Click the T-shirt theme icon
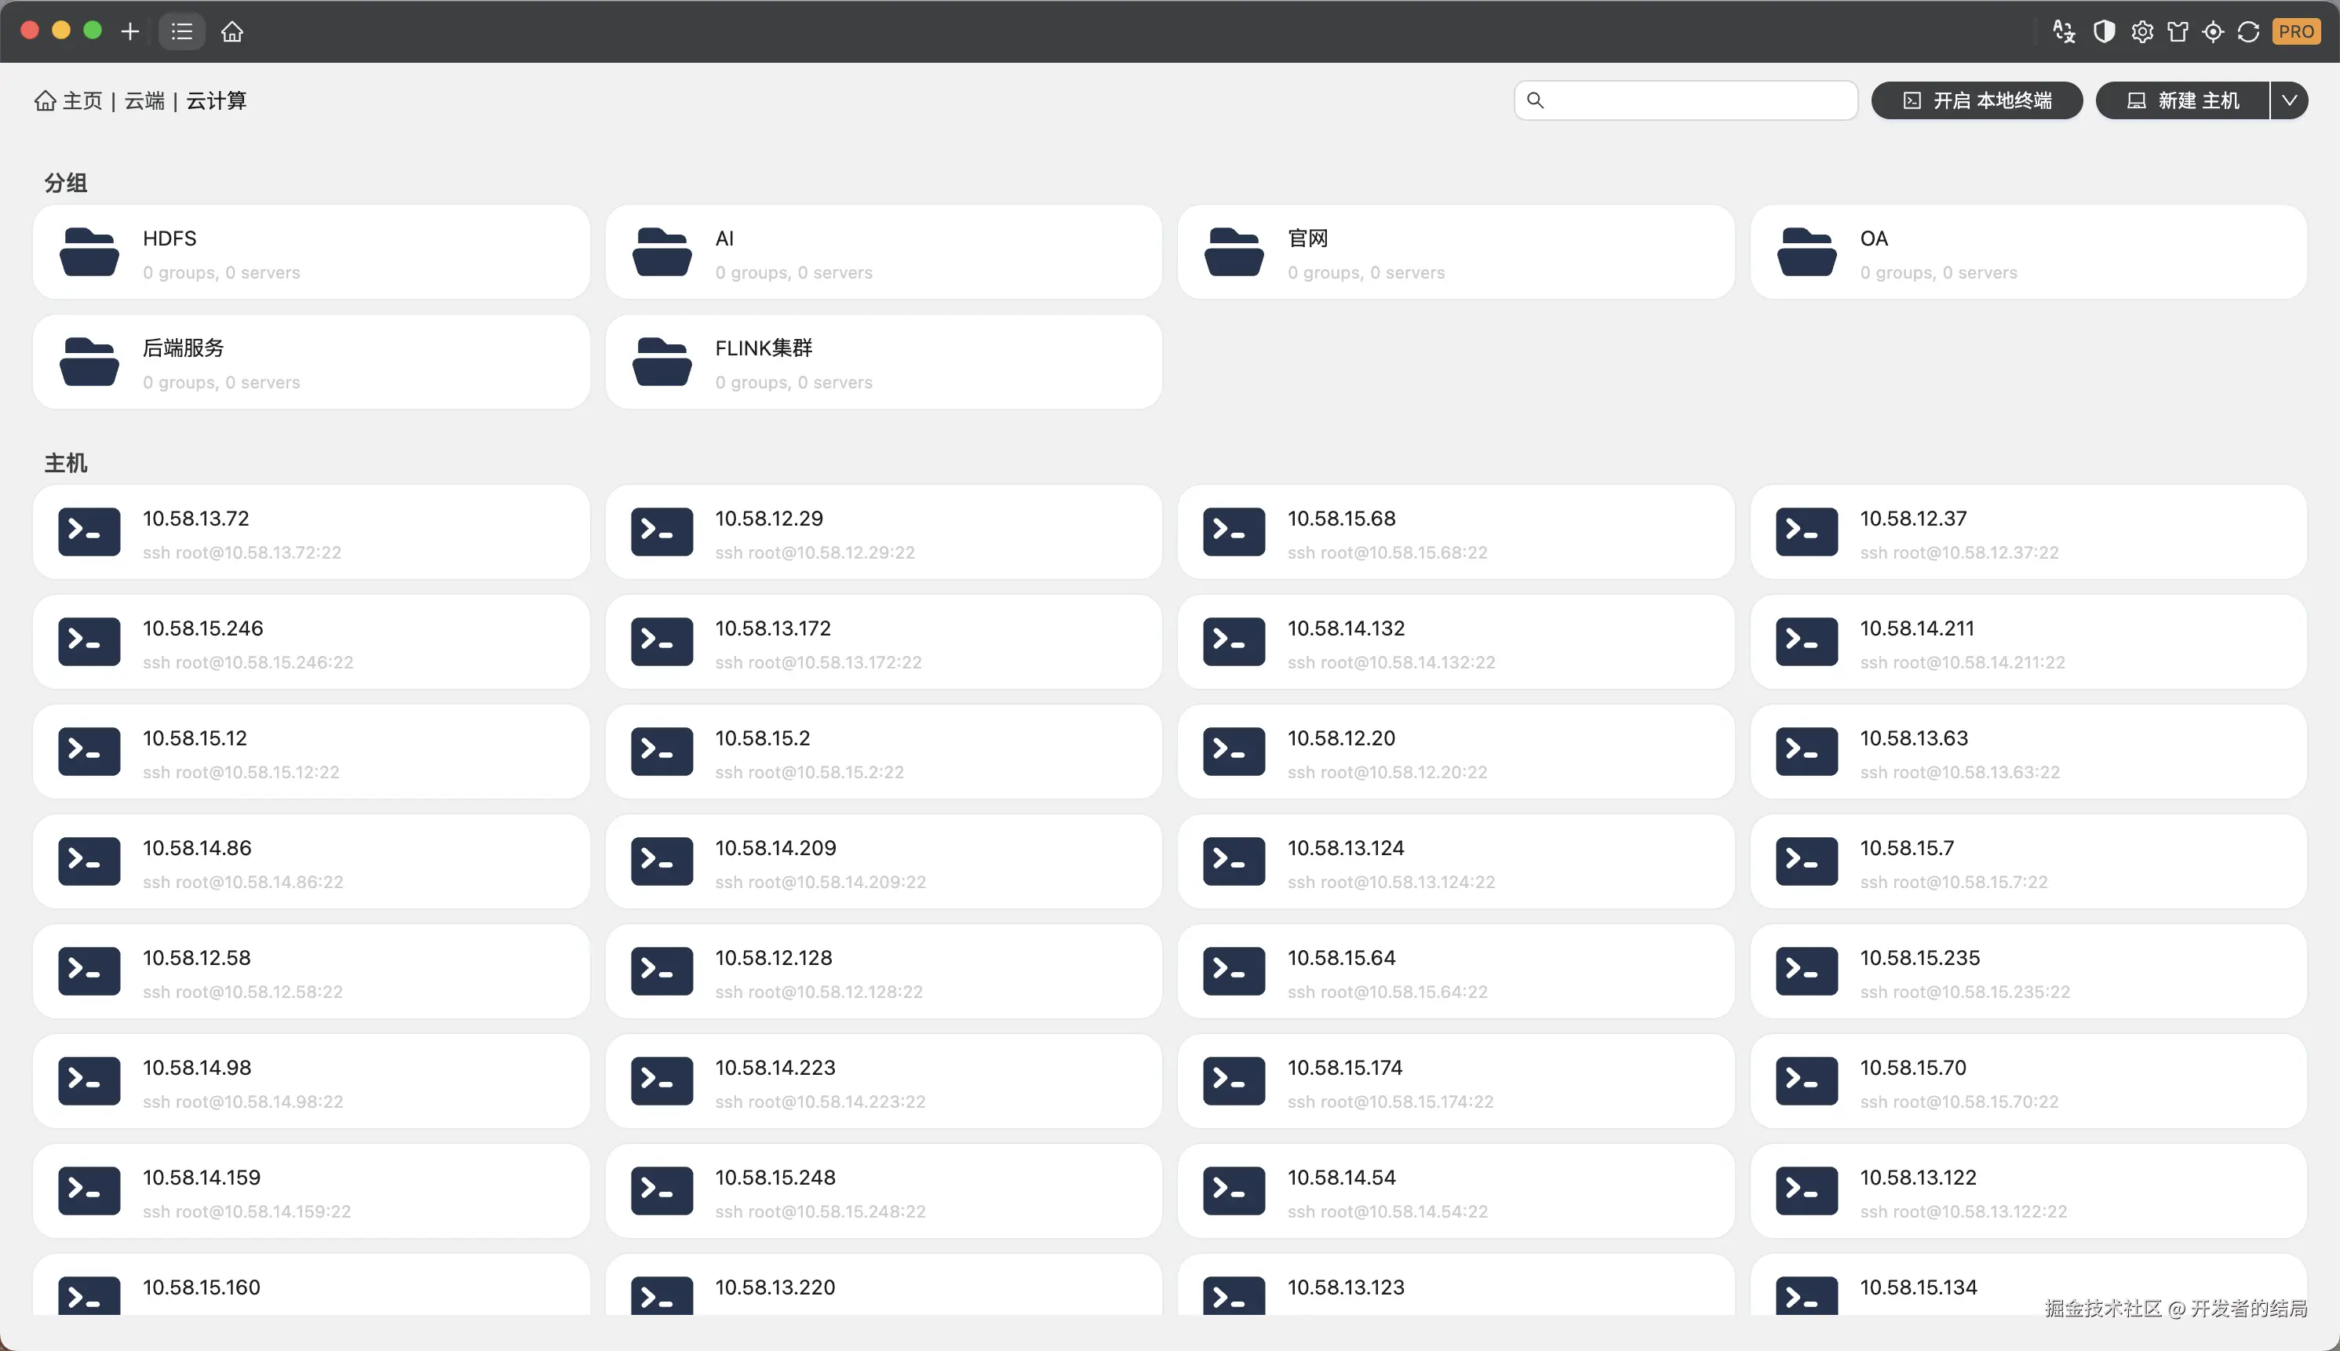2340x1351 pixels. tap(2178, 31)
